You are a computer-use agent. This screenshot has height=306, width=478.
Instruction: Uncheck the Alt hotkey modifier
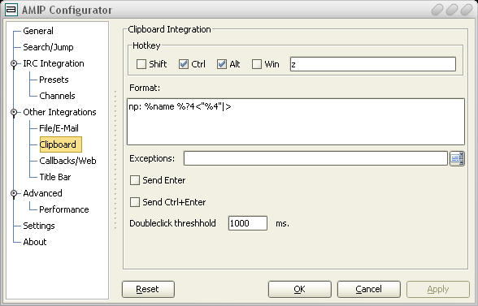(x=222, y=64)
